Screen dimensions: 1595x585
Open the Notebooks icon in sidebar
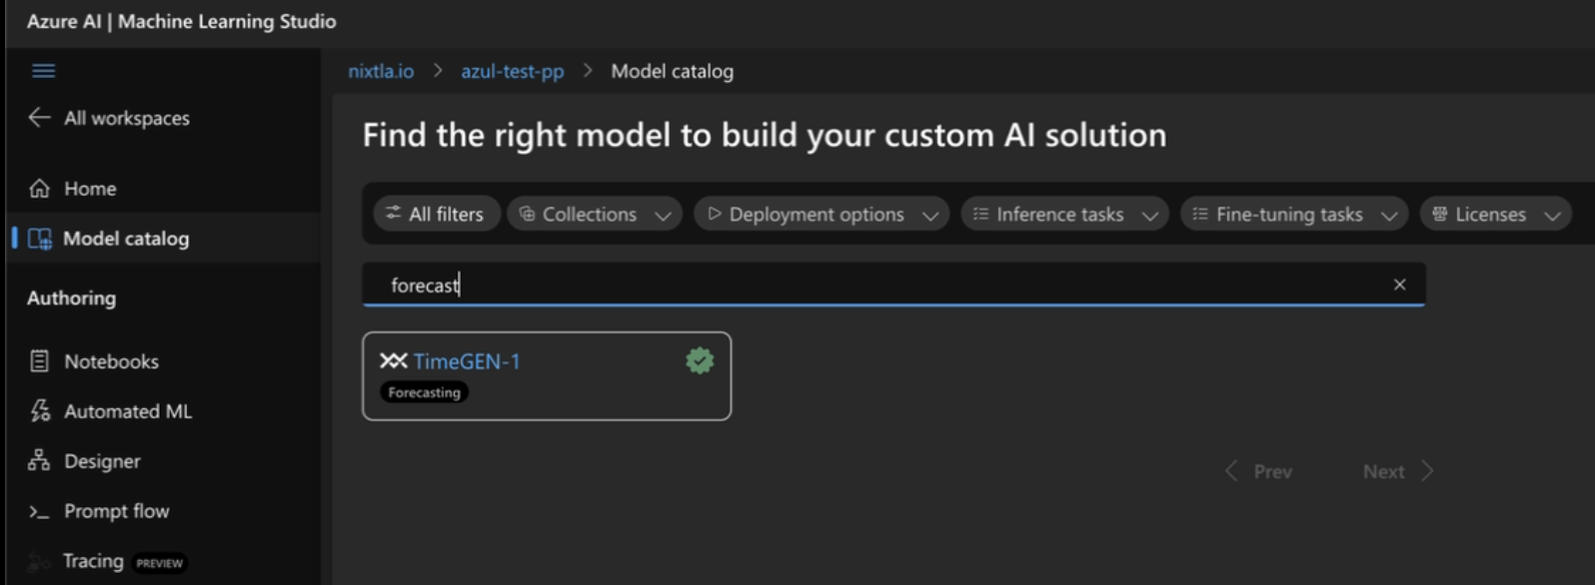pos(39,361)
